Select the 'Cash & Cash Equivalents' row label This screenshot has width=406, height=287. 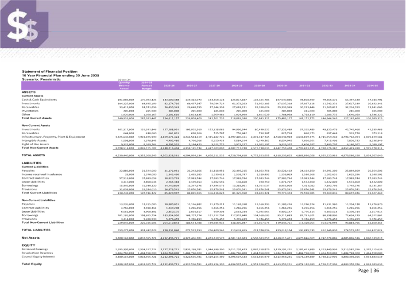point(39,100)
